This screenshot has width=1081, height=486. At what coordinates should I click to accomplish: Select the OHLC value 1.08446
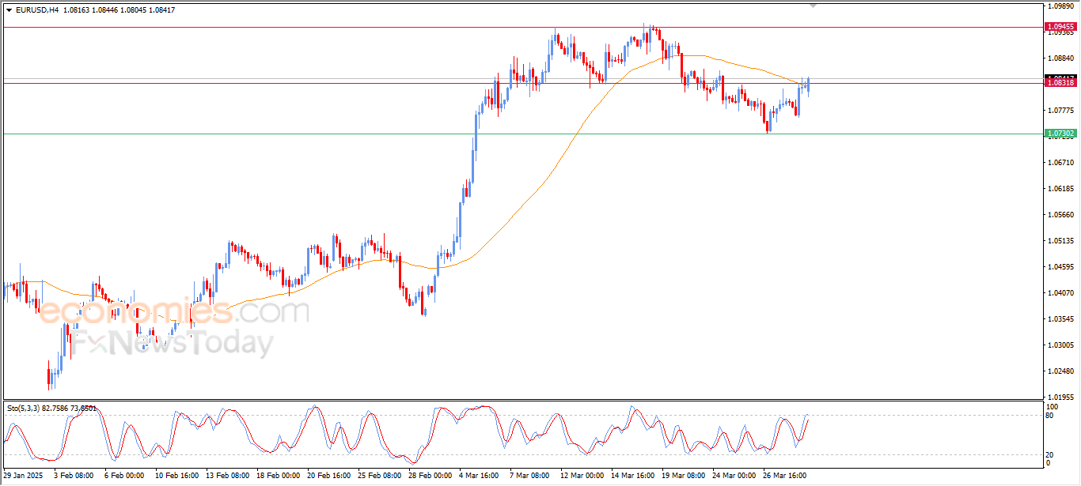tap(105, 10)
